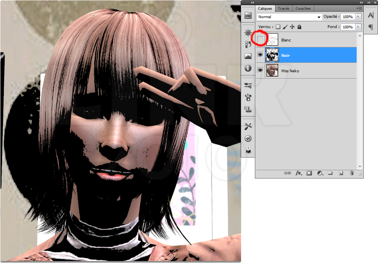Open the Calques panel options menu

(x=359, y=8)
